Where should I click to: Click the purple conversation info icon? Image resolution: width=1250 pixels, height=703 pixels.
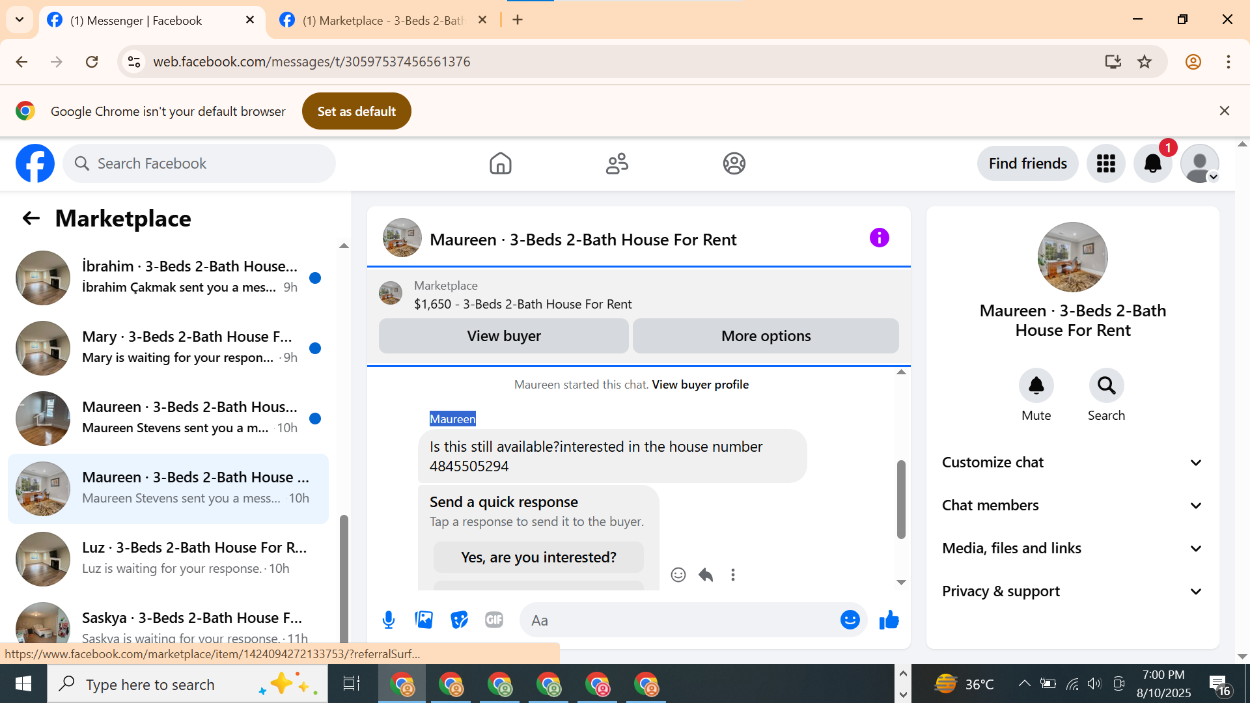point(879,238)
